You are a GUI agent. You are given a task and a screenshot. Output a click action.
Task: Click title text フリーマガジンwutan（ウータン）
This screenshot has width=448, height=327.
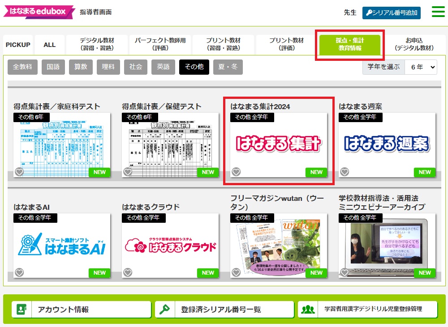(277, 202)
